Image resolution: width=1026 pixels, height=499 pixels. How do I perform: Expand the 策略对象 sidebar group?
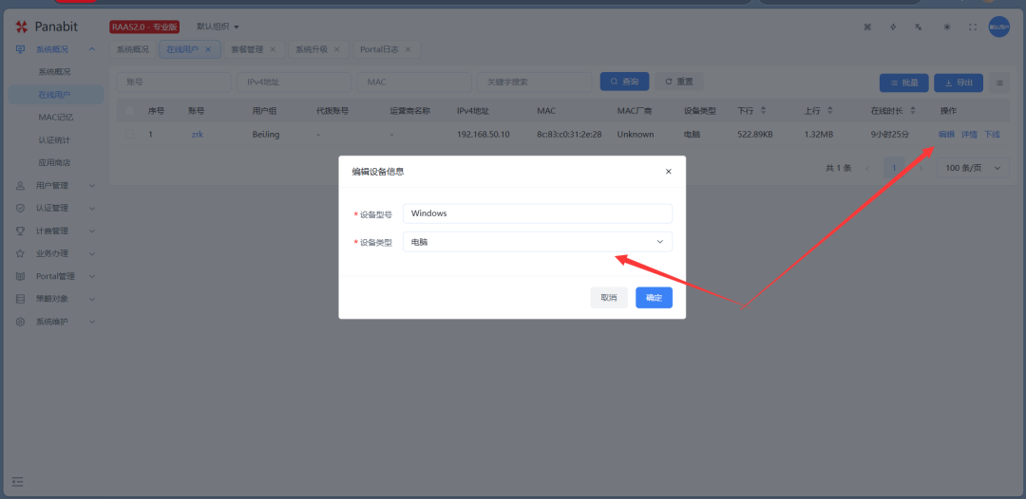56,299
